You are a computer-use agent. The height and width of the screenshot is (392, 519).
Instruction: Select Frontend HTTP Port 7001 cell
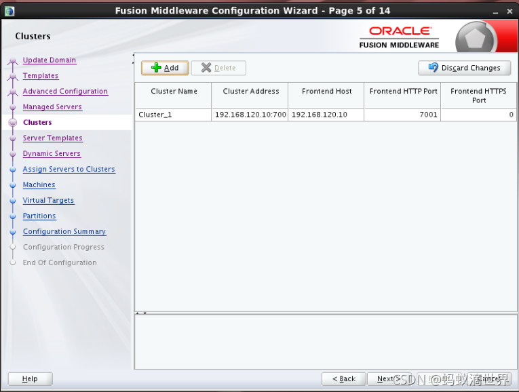coord(402,115)
